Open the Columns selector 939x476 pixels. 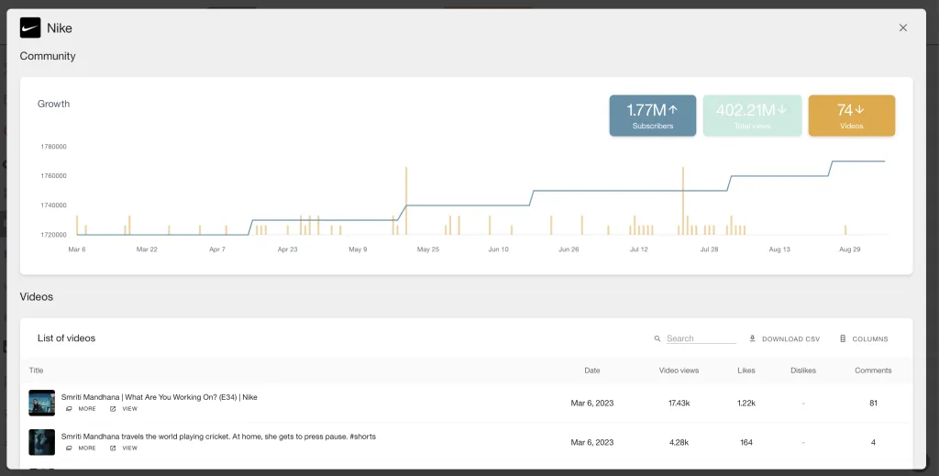[864, 338]
